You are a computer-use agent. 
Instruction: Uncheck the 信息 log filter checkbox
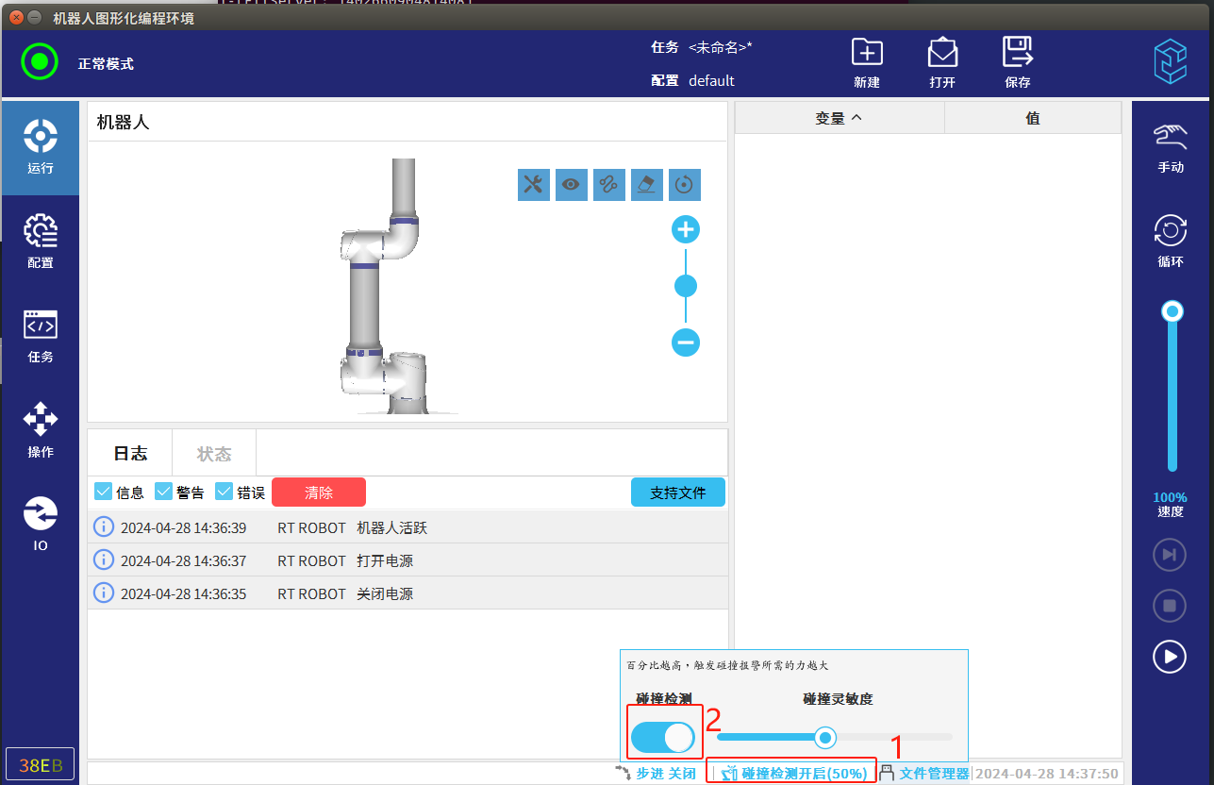tap(104, 492)
